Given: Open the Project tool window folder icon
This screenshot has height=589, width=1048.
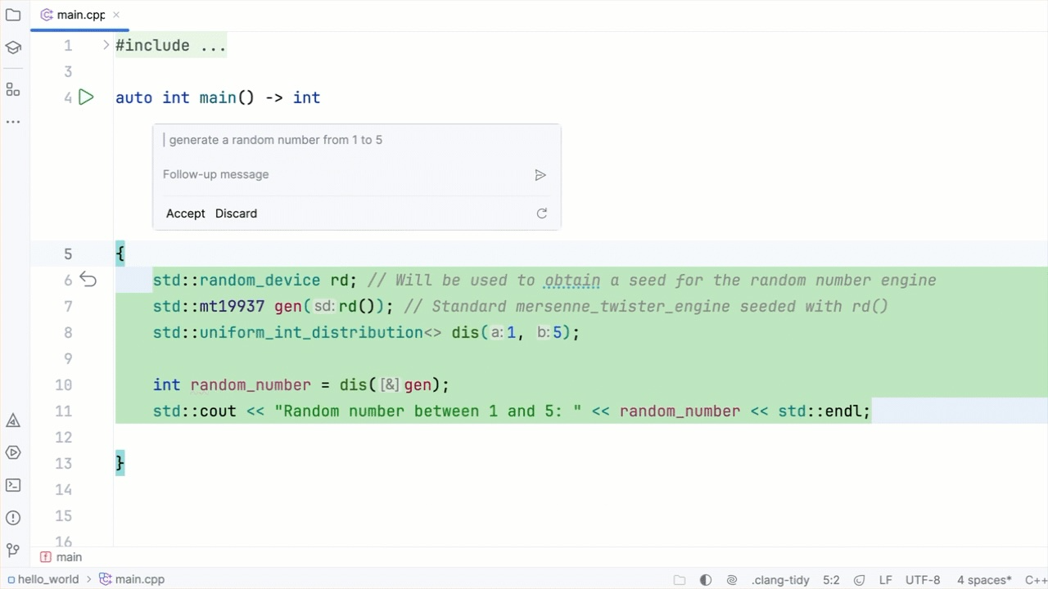Looking at the screenshot, I should click(13, 15).
